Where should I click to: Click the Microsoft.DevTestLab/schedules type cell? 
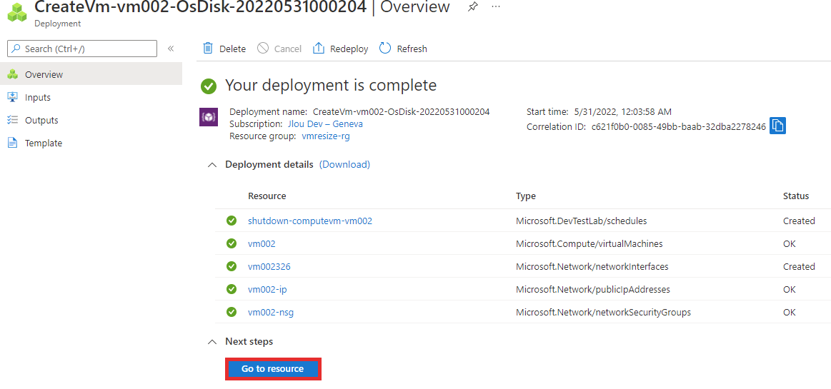582,221
